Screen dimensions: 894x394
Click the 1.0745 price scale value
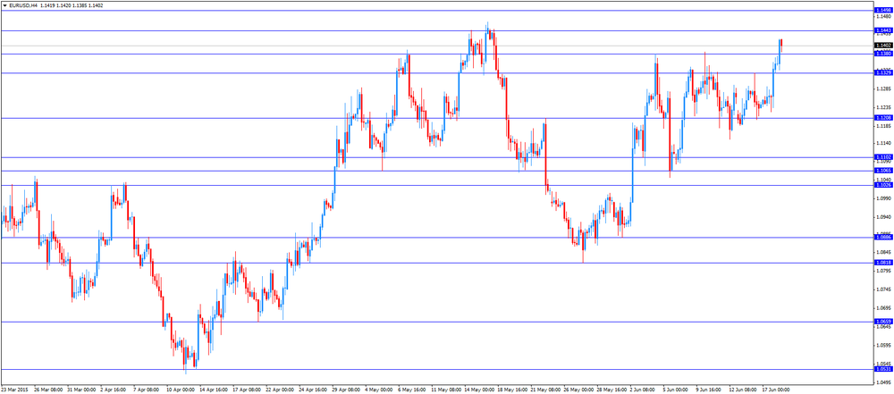(x=882, y=289)
